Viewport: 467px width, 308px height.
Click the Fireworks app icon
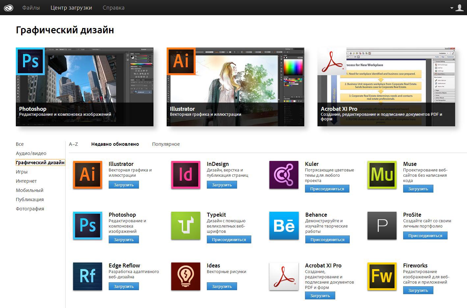coord(382,276)
